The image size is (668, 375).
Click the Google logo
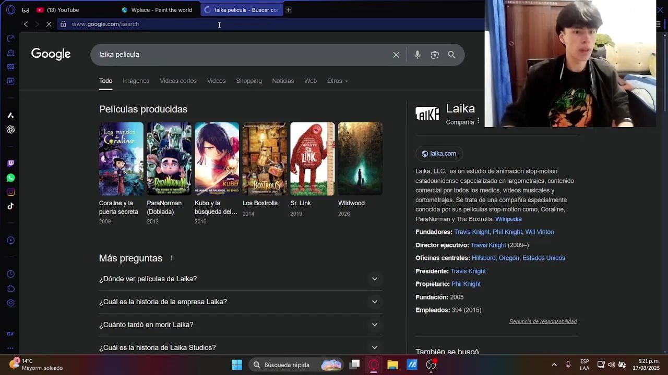[x=51, y=54]
